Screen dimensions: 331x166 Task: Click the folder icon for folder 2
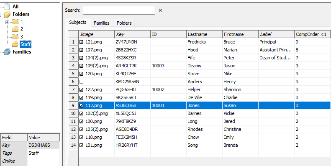pos(15,29)
